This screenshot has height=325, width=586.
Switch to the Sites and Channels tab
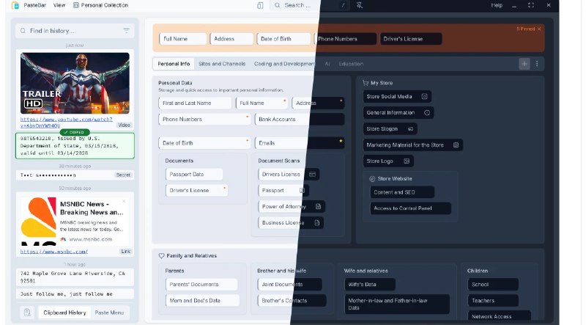point(221,64)
